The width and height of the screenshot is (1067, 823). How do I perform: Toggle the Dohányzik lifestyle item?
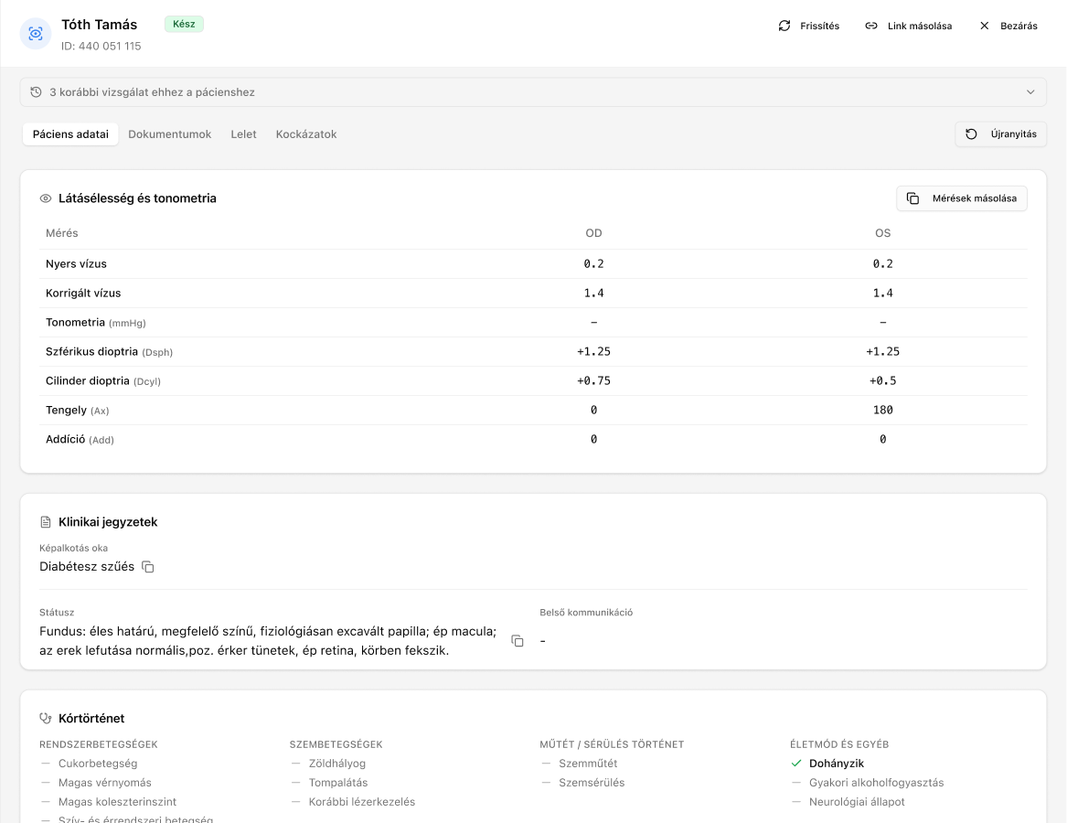(x=836, y=764)
